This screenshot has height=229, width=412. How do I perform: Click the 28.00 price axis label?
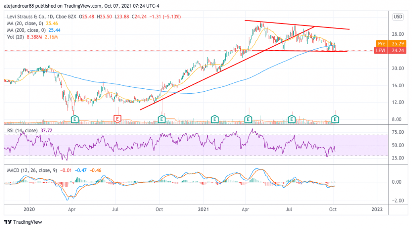tap(398, 34)
